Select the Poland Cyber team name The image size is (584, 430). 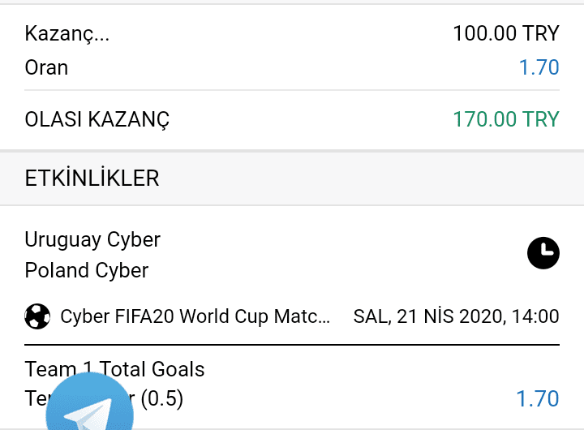pyautogui.click(x=87, y=270)
